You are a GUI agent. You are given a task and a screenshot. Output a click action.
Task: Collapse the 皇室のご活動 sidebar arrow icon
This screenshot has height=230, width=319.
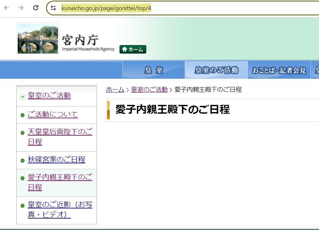coord(22,96)
